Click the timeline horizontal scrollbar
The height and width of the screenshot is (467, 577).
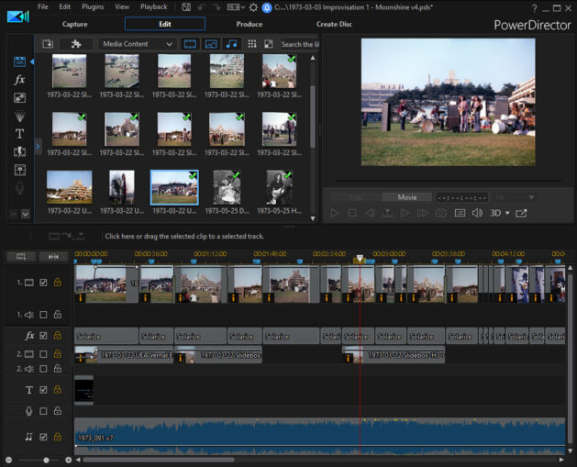pyautogui.click(x=159, y=460)
